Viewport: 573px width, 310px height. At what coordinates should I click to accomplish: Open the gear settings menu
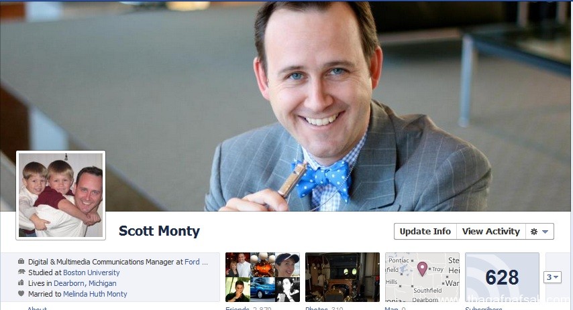pos(539,232)
